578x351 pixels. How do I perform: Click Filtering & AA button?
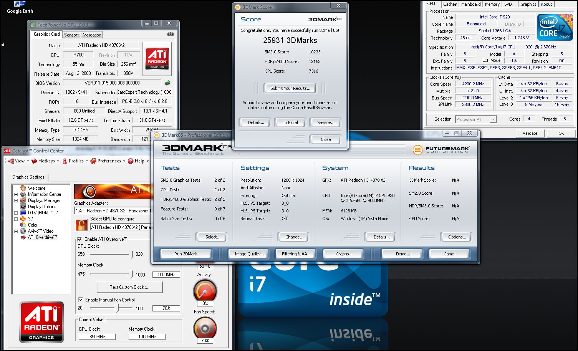tap(296, 254)
